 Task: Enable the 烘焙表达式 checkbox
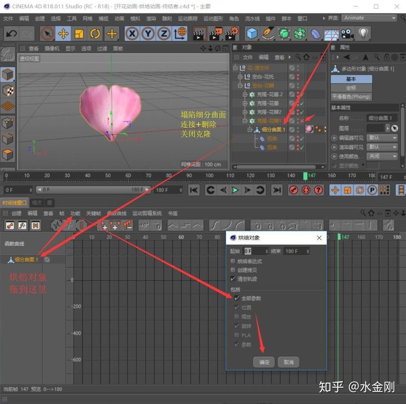point(233,261)
